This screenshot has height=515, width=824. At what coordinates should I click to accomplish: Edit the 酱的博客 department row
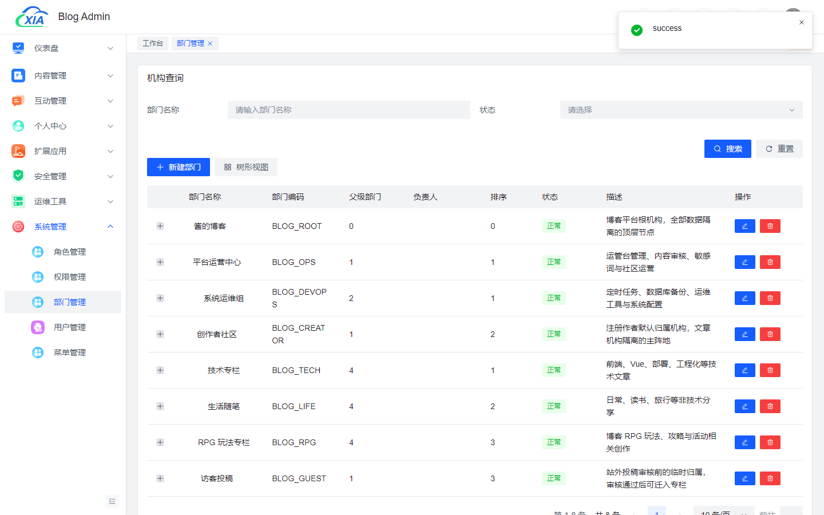tap(745, 226)
